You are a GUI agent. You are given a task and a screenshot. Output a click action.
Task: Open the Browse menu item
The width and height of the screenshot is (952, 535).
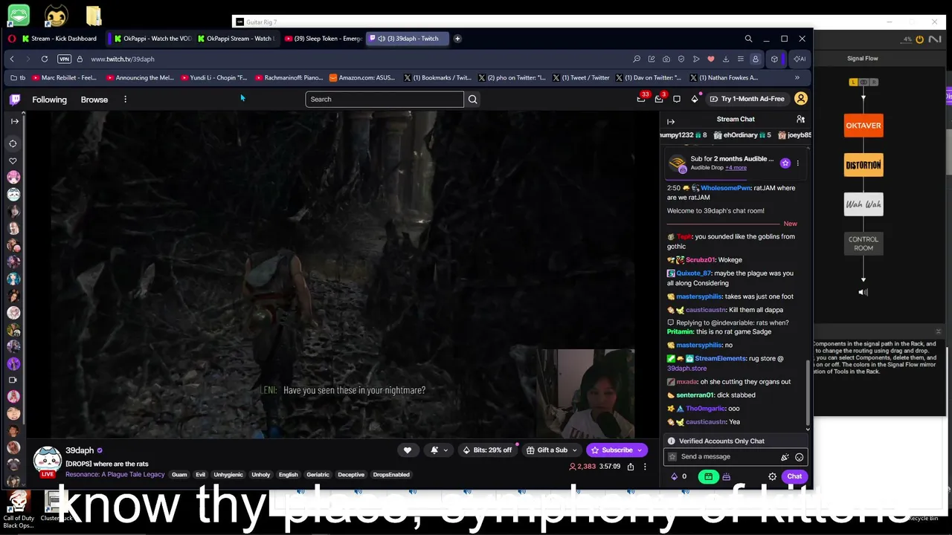[94, 99]
